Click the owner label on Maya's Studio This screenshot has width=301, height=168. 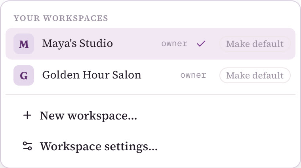coord(174,44)
